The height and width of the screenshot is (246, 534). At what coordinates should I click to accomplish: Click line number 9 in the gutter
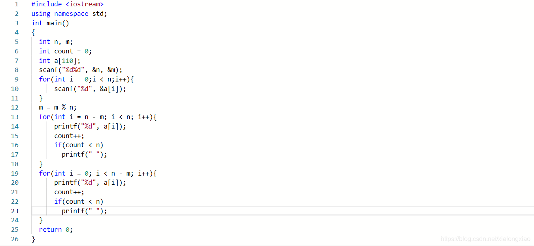coord(17,79)
